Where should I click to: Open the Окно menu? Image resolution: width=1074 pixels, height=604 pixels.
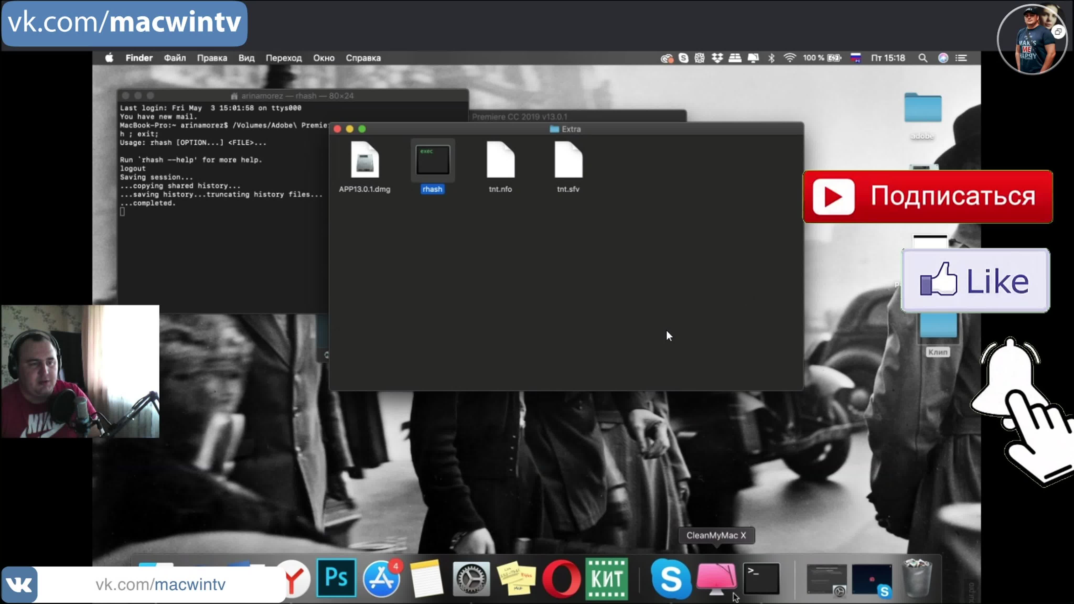click(x=324, y=58)
